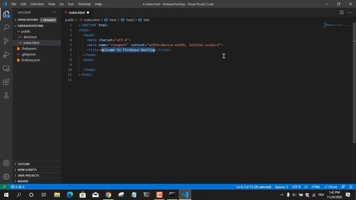
Task: Open the Mail app from taskbar
Action: [95, 195]
